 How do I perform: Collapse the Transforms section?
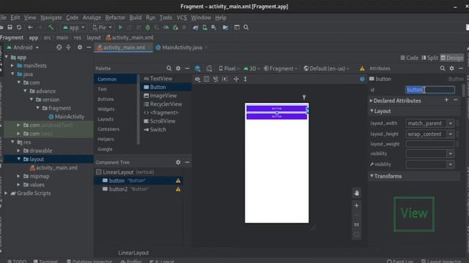(x=372, y=176)
